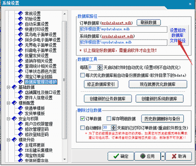Image resolution: width=196 pixels, height=166 pixels.
Task: Collapse the 基础数据 tree node
Action: 8,87
